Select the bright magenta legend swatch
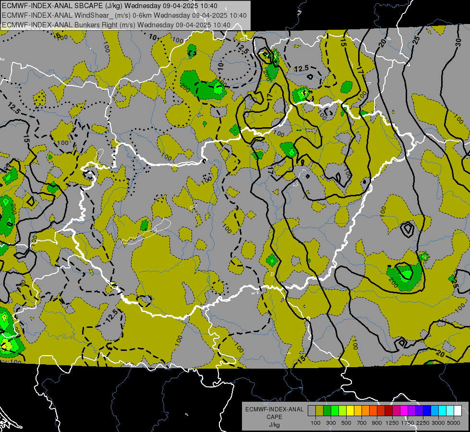The image size is (470, 432). click(404, 411)
